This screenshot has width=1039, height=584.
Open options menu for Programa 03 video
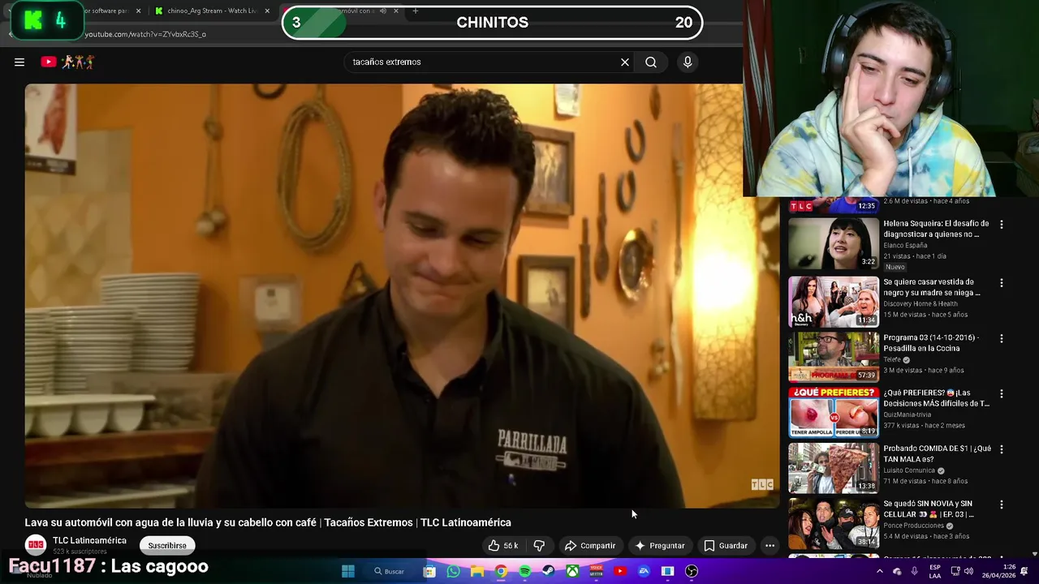click(1001, 338)
